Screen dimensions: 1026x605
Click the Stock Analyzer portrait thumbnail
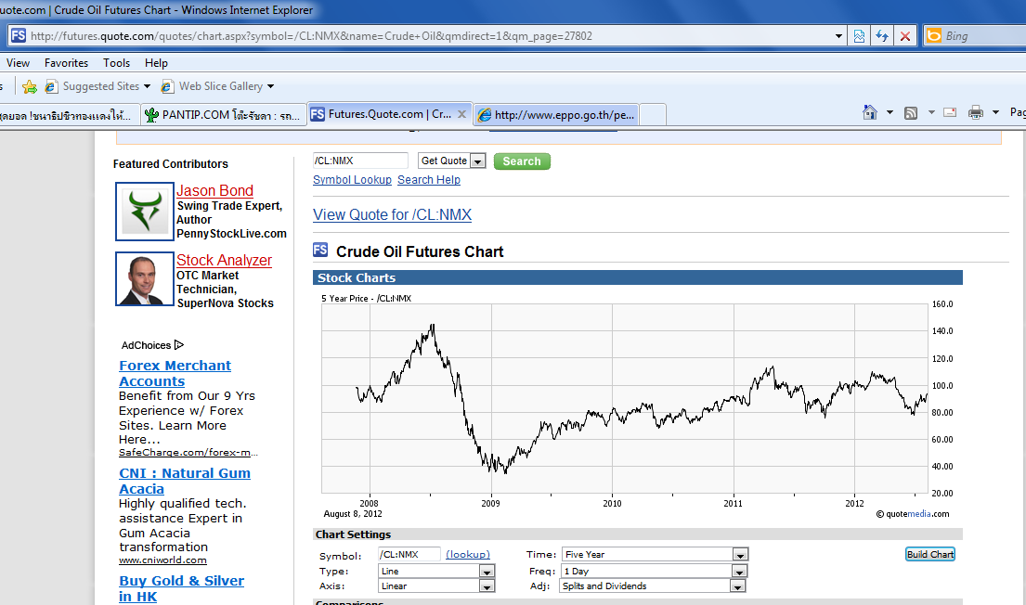coord(145,278)
